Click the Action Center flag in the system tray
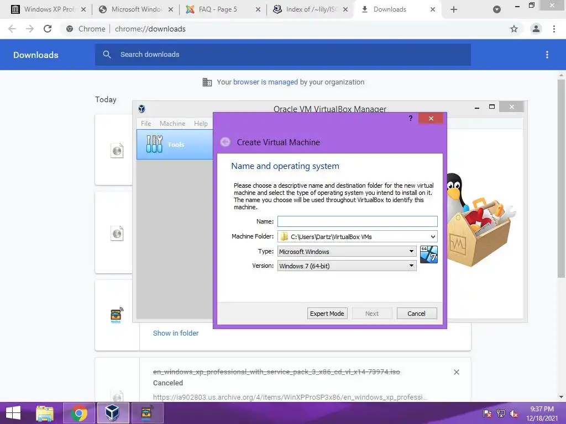Image resolution: width=566 pixels, height=424 pixels. point(488,414)
